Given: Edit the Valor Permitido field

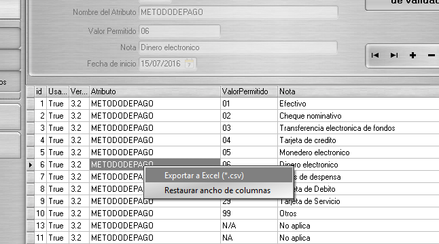Looking at the screenshot, I should [179, 31].
